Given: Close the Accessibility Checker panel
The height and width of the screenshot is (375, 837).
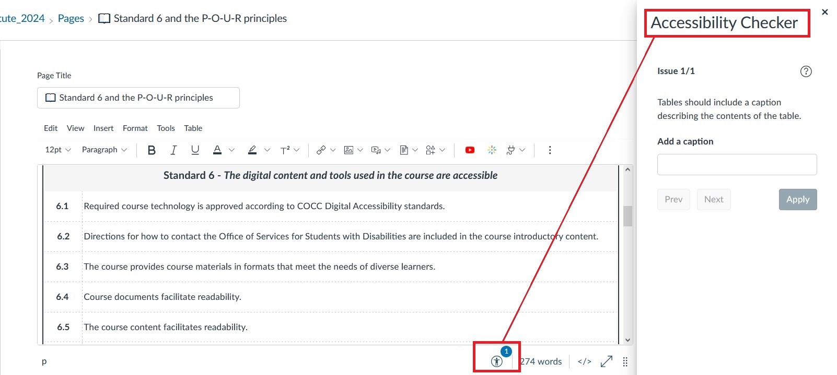Looking at the screenshot, I should (x=825, y=12).
